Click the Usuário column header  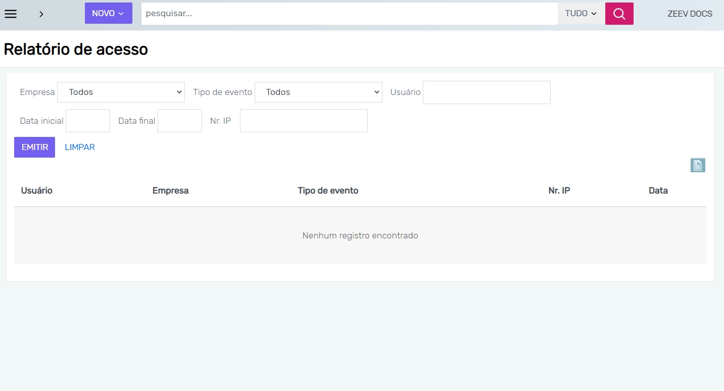tap(37, 190)
